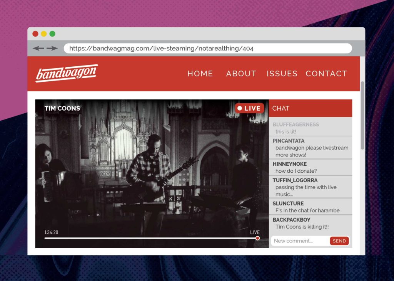The image size is (394, 281).
Task: Focus the New comment input field
Action: (301, 241)
